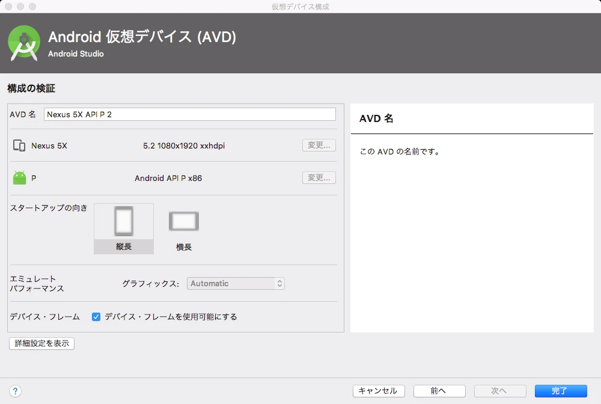The width and height of the screenshot is (601, 404).
Task: Toggle the デバイス・フレームを使用可能にする checkbox
Action: (x=96, y=317)
